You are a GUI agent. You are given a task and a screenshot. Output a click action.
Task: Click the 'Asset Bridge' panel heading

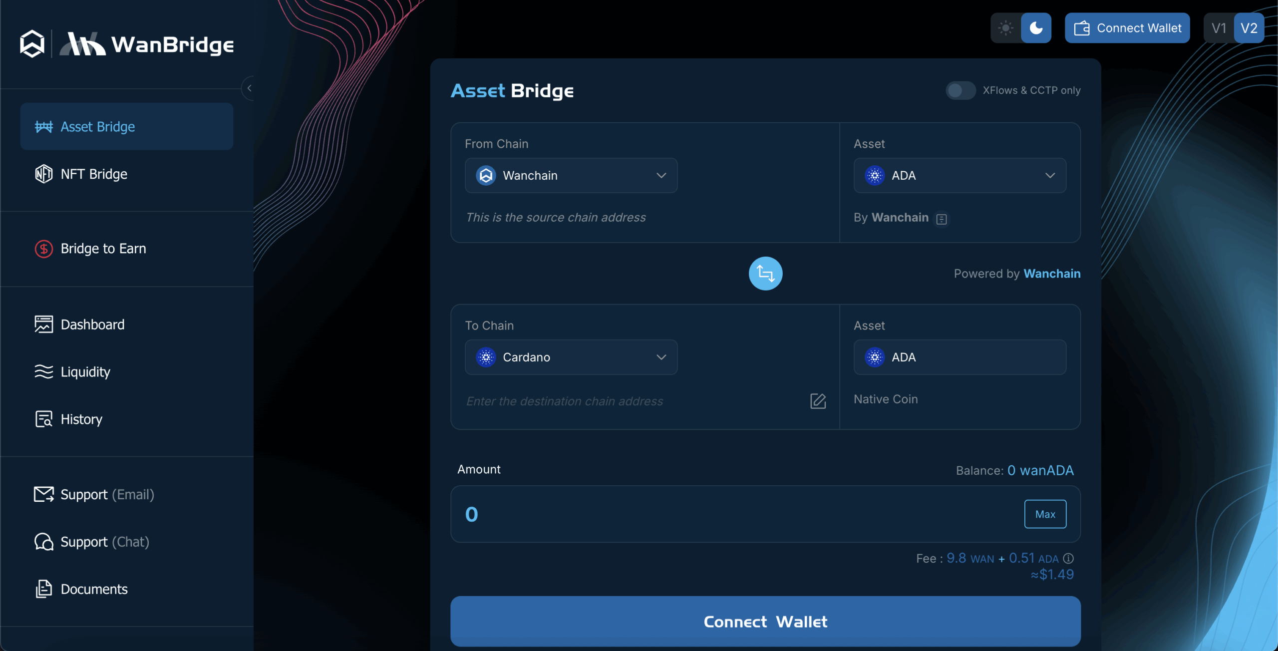512,91
